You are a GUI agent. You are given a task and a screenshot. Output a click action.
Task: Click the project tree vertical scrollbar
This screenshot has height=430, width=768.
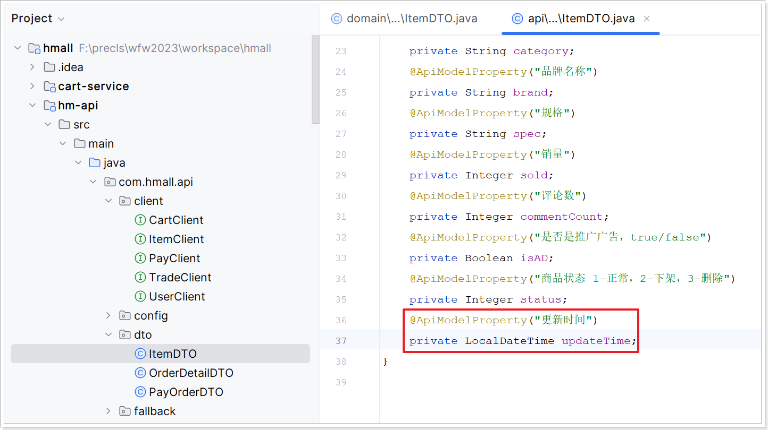tap(315, 80)
